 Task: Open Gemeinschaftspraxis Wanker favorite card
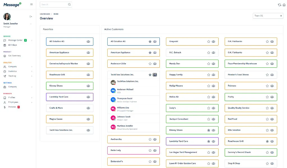coord(70,64)
